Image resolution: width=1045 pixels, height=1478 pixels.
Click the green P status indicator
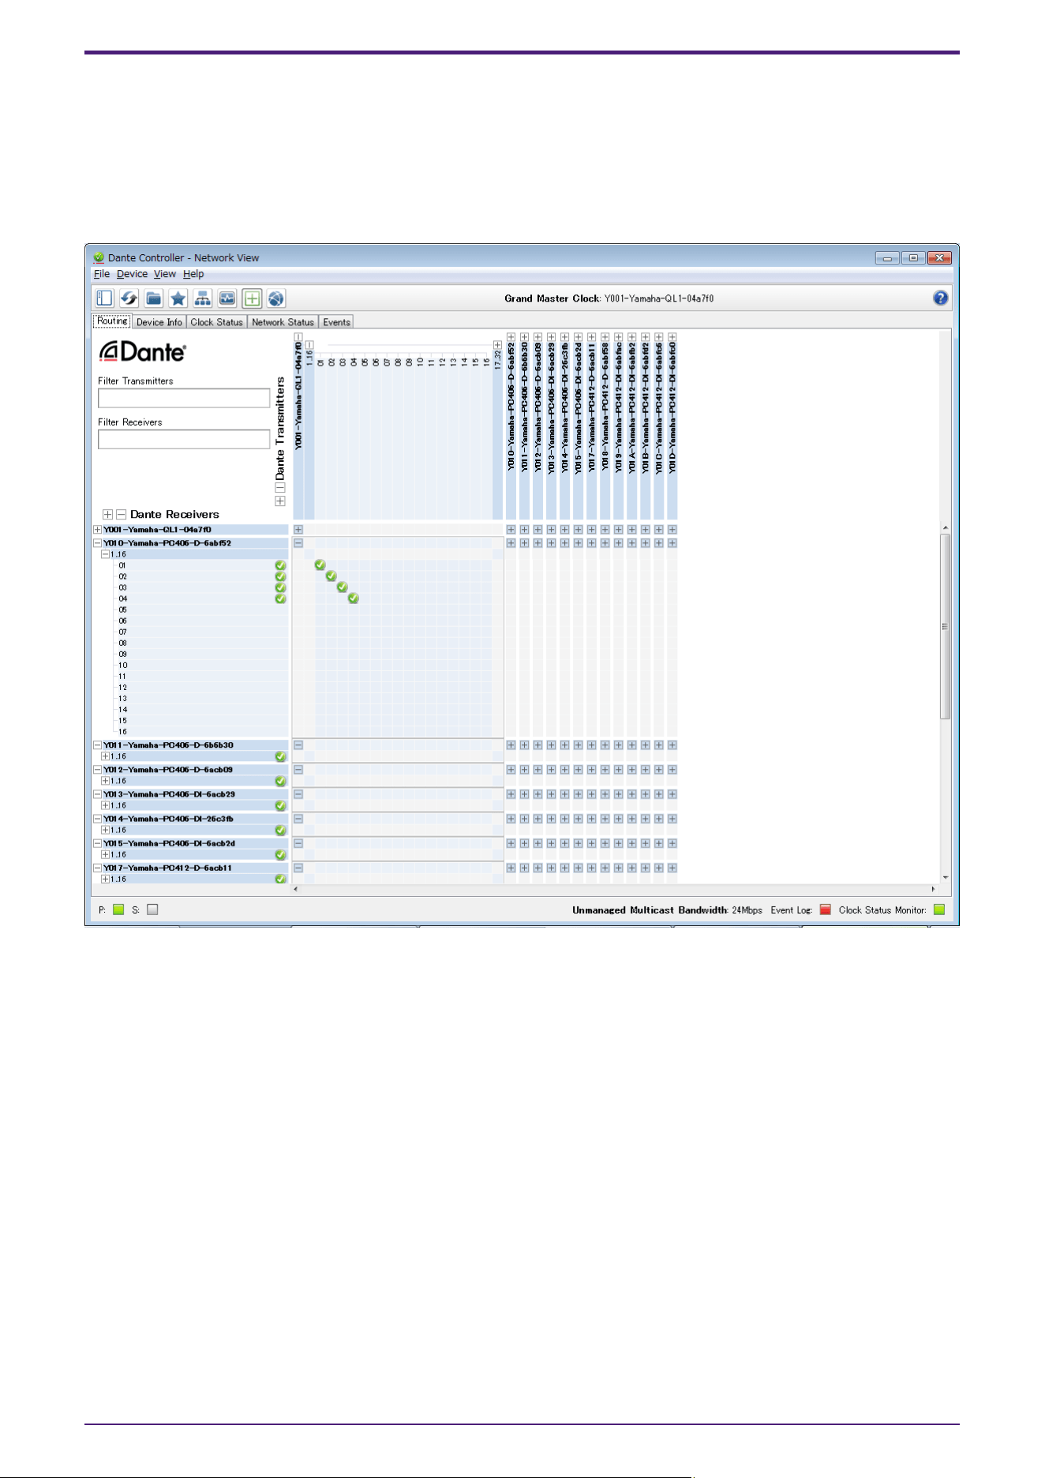point(118,910)
